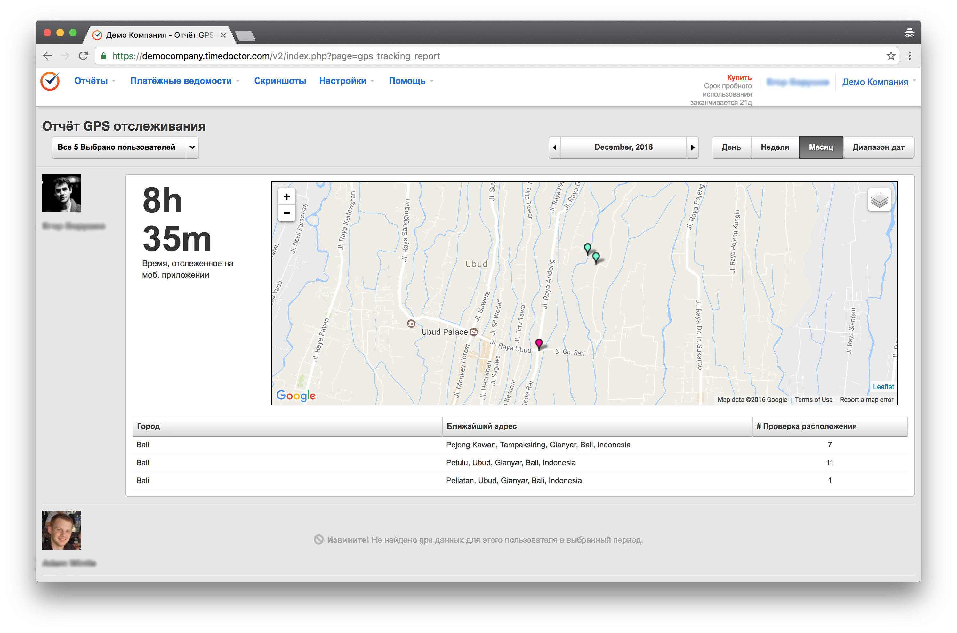Click the location check count 11

829,463
